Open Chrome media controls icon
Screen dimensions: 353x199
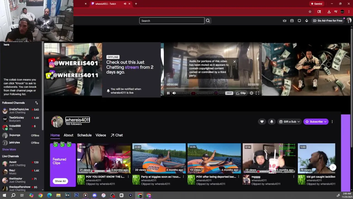[336, 12]
